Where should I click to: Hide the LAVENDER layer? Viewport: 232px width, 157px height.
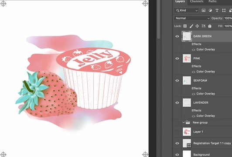[177, 102]
